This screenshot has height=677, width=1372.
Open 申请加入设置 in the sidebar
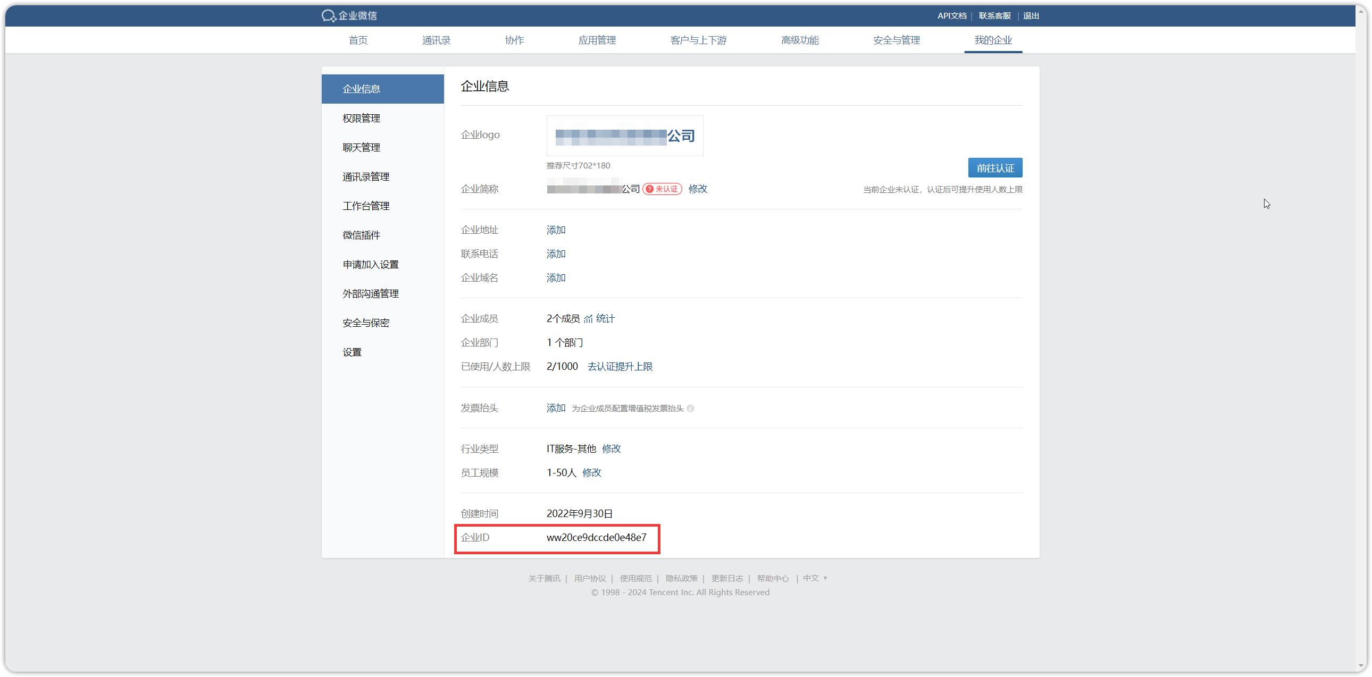point(382,265)
